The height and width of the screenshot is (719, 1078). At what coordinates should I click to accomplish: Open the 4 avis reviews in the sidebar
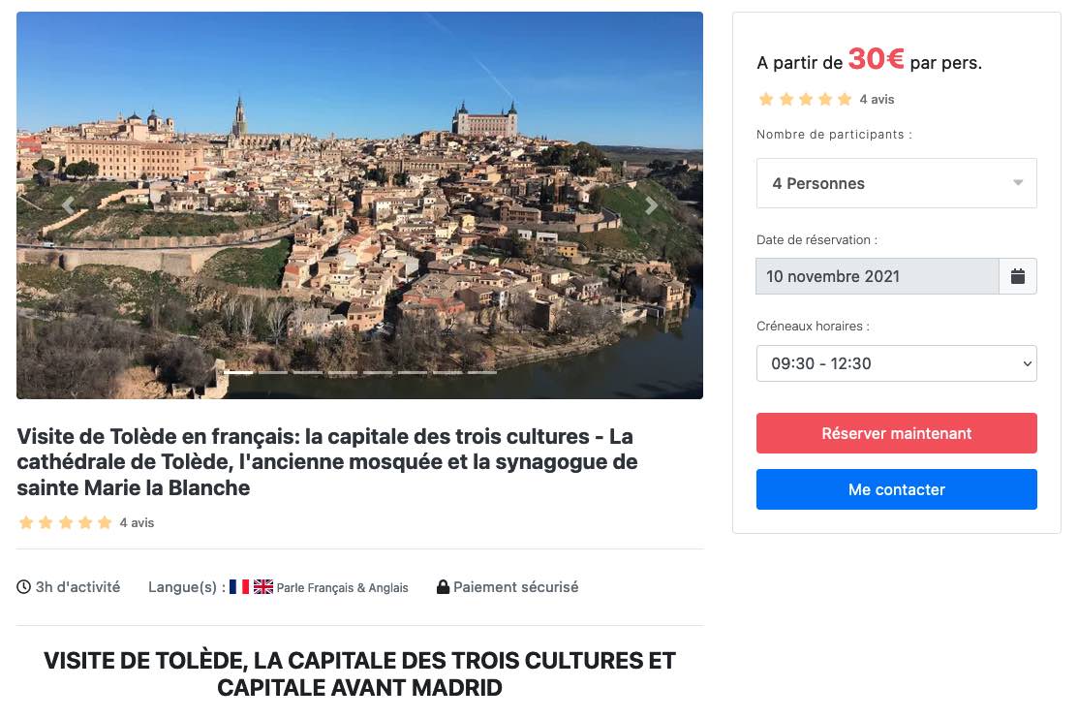click(876, 98)
